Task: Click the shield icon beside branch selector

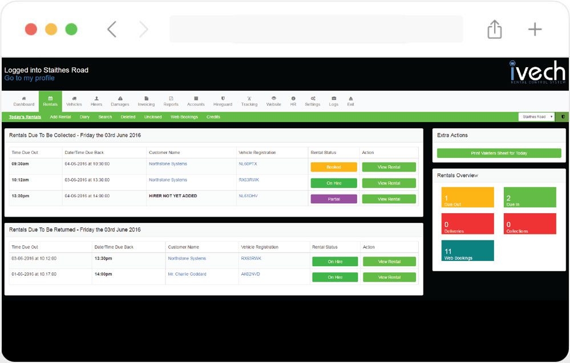Action: [563, 117]
